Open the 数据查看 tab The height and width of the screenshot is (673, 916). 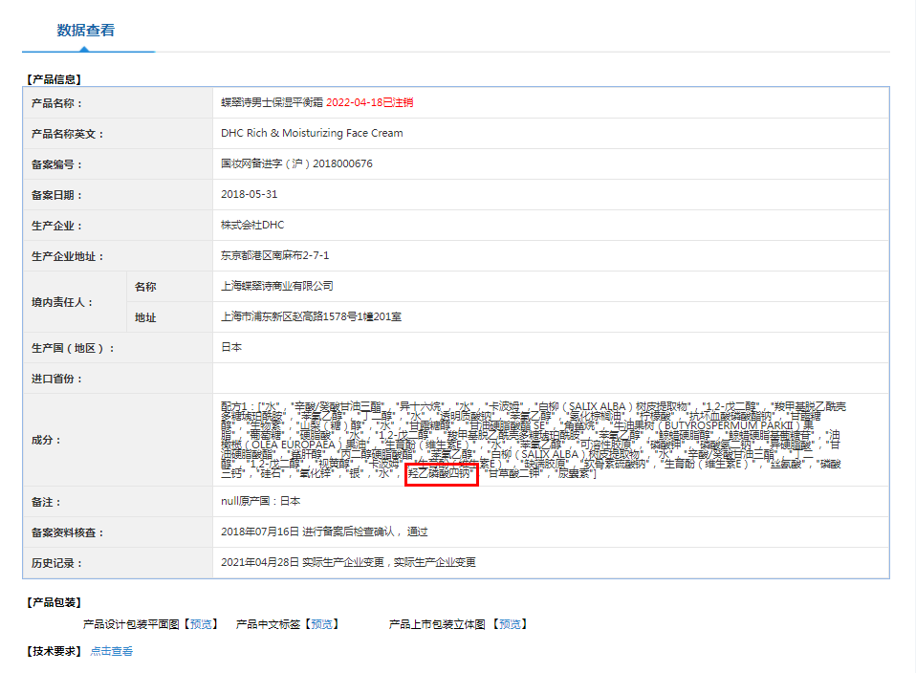[x=85, y=31]
